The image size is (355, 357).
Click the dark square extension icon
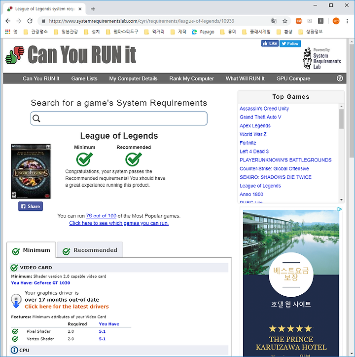click(320, 21)
